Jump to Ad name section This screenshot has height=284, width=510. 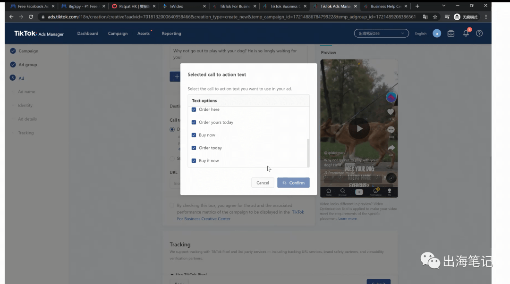[x=26, y=92]
